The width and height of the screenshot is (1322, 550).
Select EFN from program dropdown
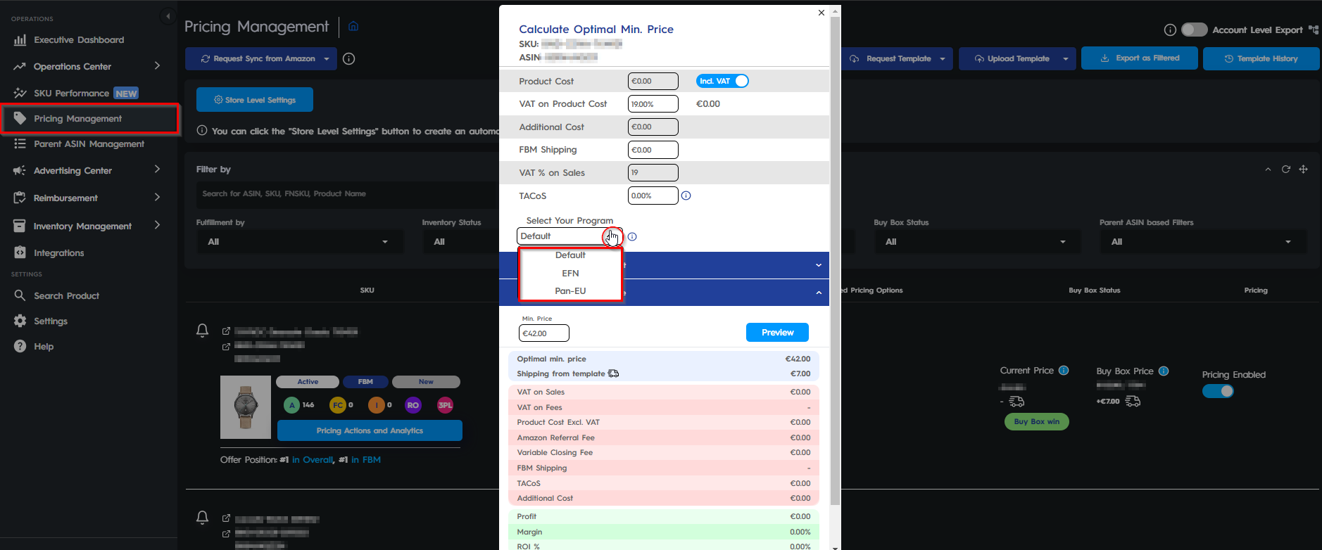[x=570, y=274]
